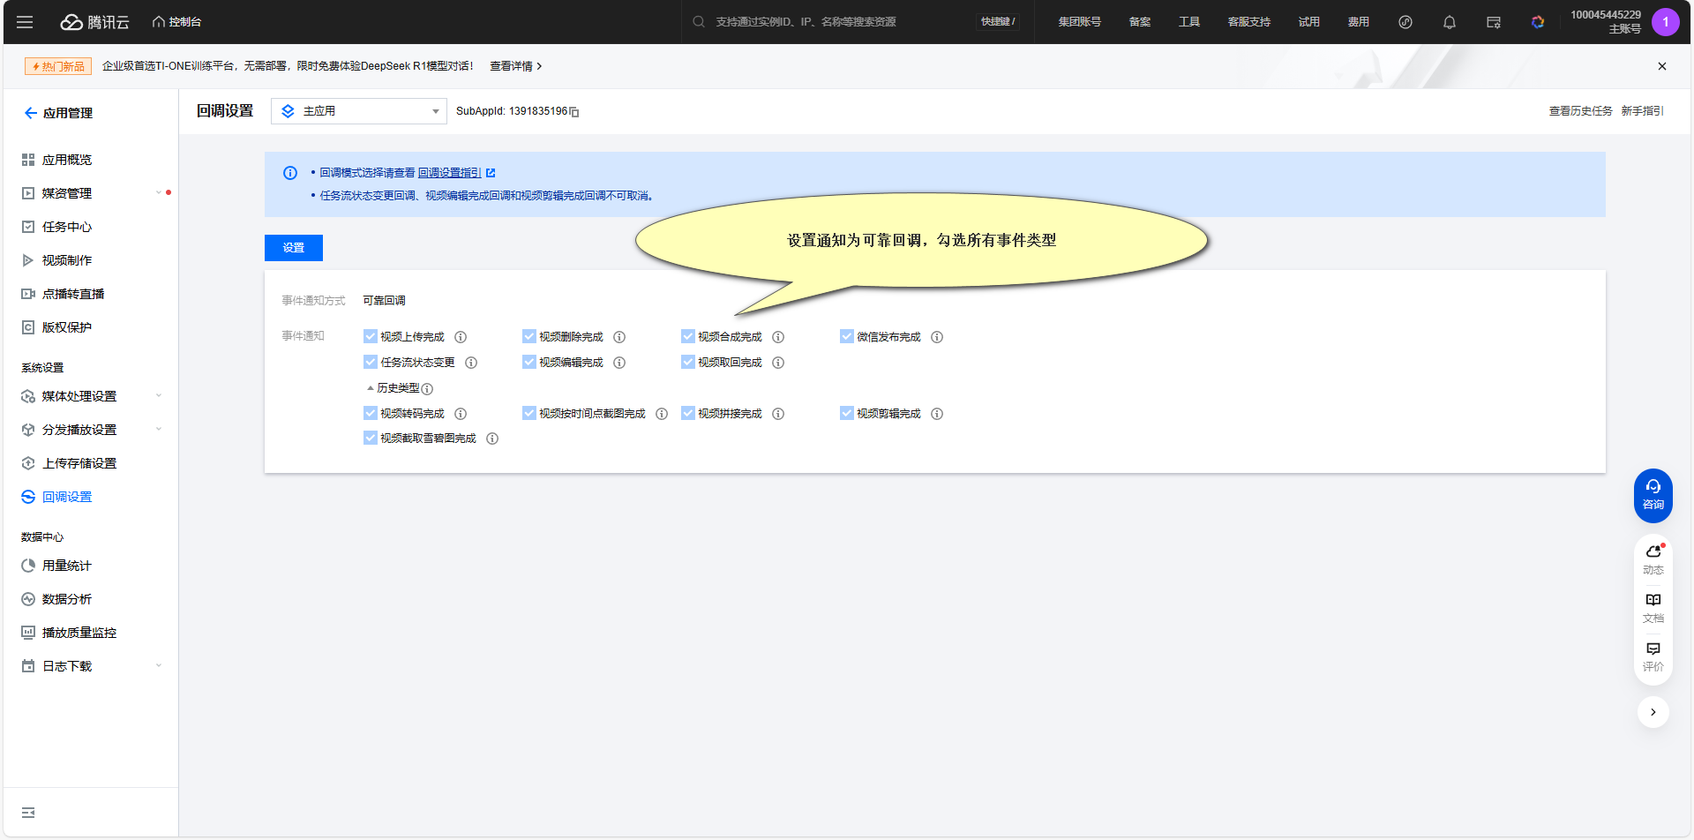Click the blue 设置 button
This screenshot has height=840, width=1694.
point(293,248)
